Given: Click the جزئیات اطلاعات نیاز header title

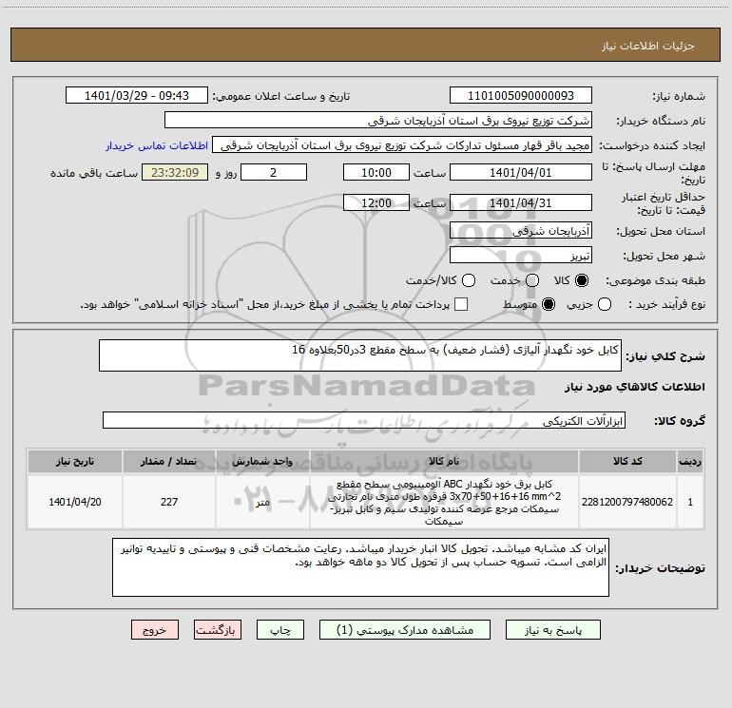Looking at the screenshot, I should (x=647, y=46).
